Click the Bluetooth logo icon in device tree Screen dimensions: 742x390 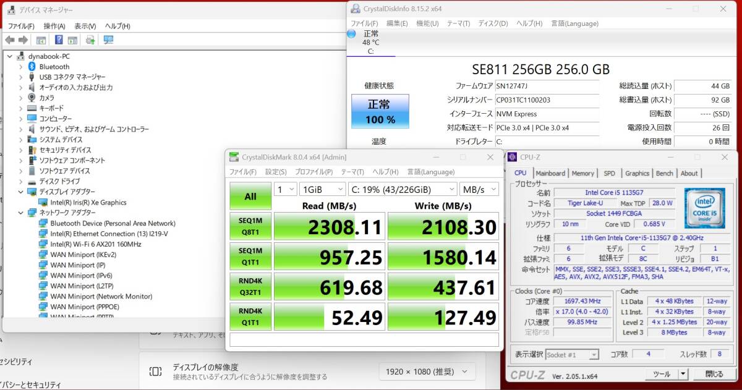32,66
